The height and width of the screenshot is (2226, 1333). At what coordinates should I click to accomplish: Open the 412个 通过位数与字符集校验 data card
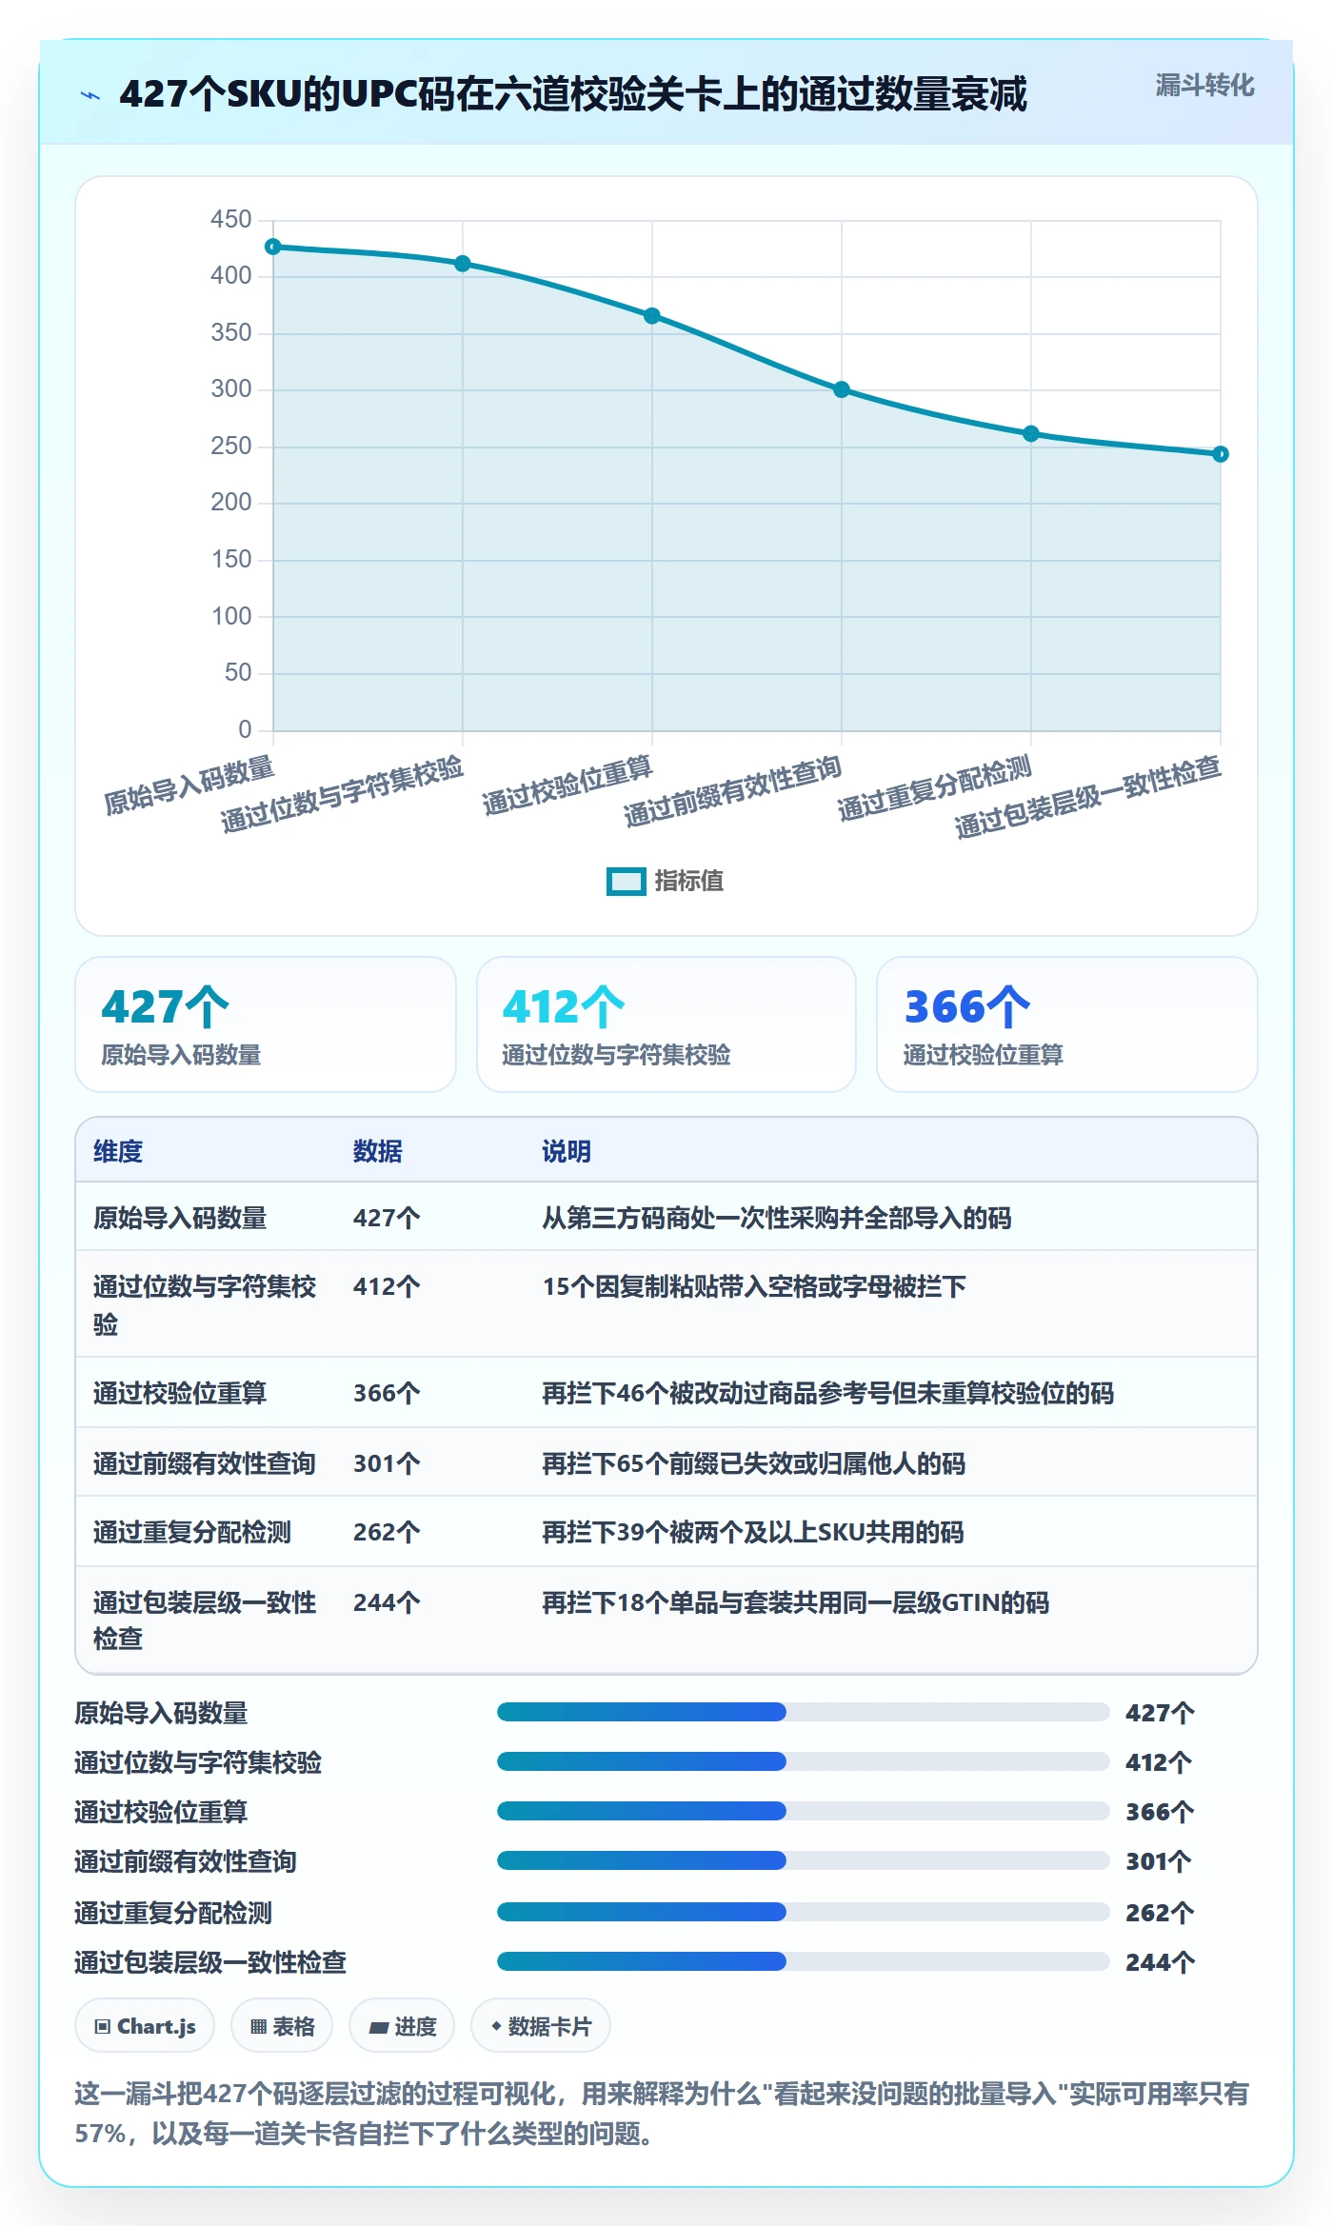coord(666,1024)
